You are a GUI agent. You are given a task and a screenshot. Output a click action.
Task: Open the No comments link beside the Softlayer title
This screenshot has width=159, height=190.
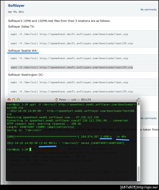click(x=148, y=10)
